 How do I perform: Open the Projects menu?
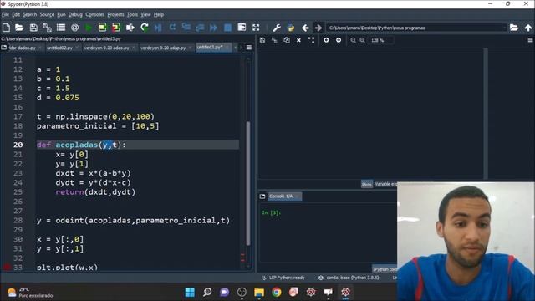pos(115,15)
